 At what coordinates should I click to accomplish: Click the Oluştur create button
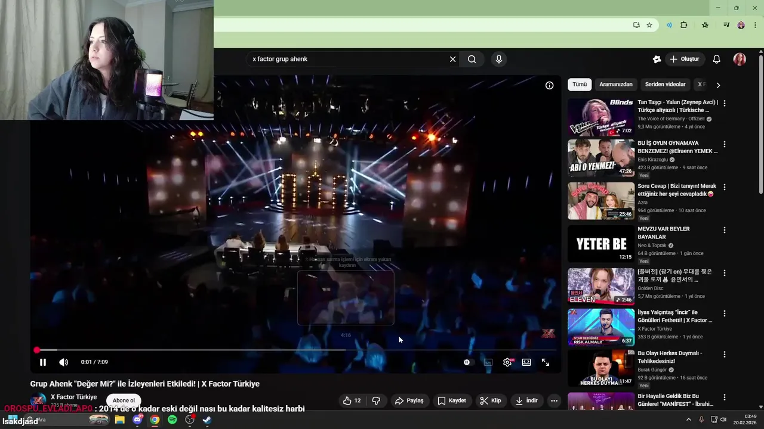685,59
